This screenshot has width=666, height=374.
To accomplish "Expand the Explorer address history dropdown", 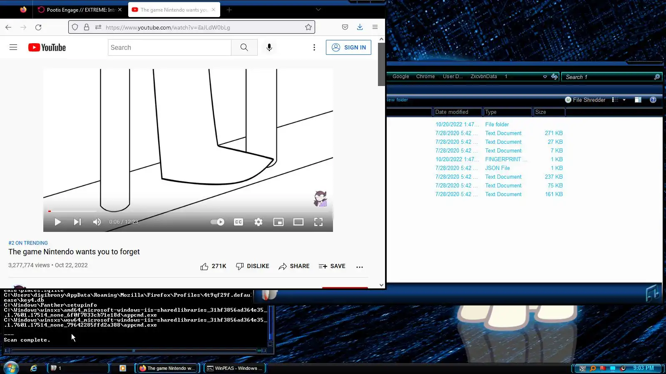I will (x=545, y=77).
